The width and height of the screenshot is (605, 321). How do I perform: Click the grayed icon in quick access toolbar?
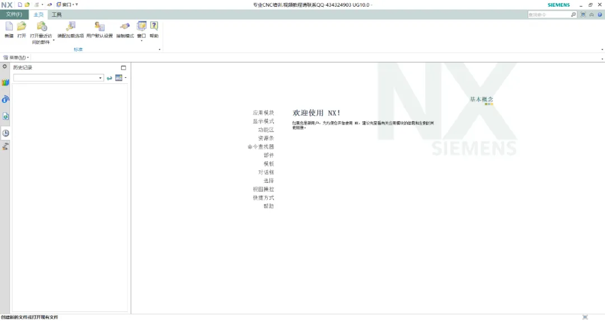tap(36, 4)
